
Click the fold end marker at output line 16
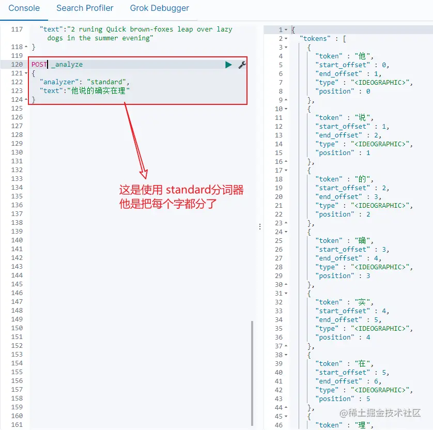(286, 162)
